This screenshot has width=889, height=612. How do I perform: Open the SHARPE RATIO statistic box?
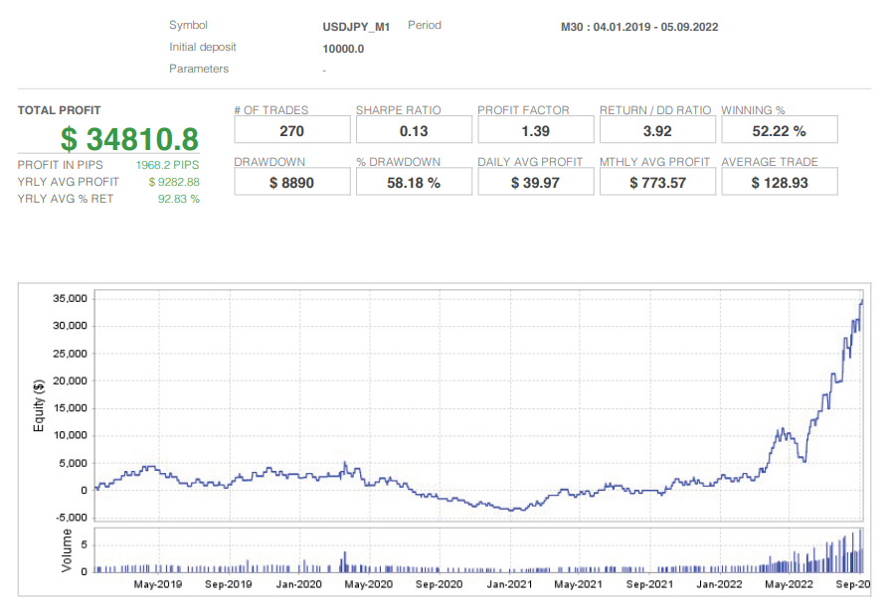coord(414,129)
